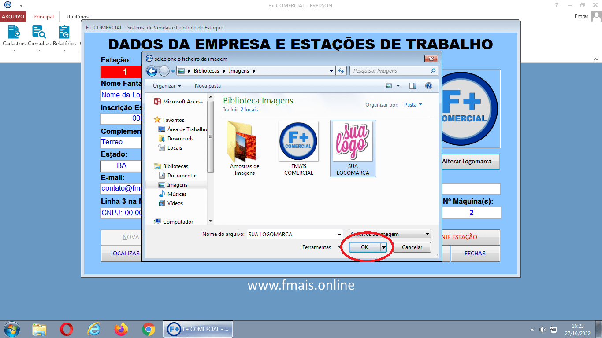Open Internet Explorer from the taskbar
Image resolution: width=602 pixels, height=338 pixels.
pos(94,329)
